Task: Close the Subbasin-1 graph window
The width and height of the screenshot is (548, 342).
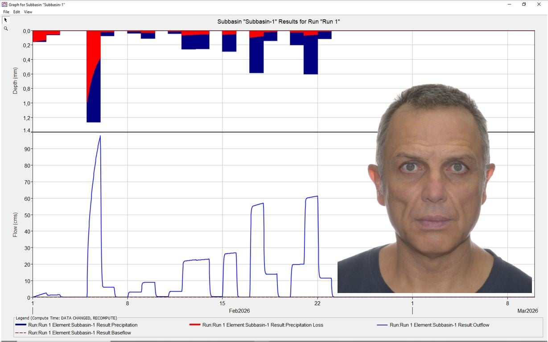Action: point(539,4)
